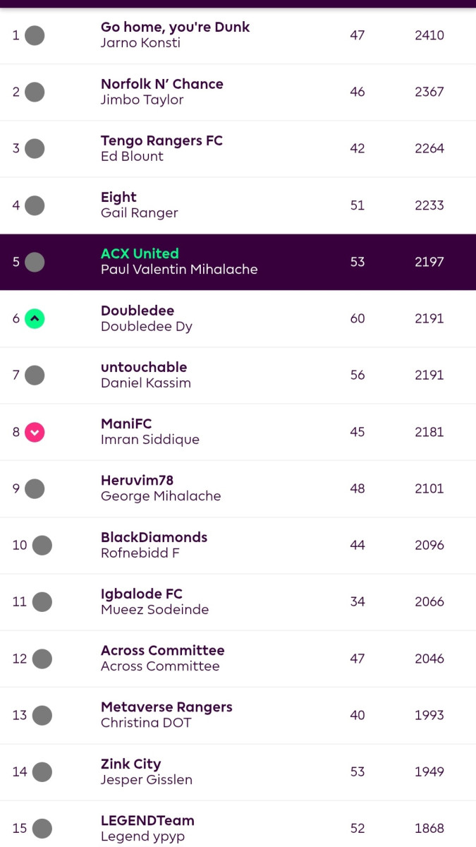The height and width of the screenshot is (847, 476).
Task: Click the green up-arrow icon beside Doubledee
Action: 35,318
